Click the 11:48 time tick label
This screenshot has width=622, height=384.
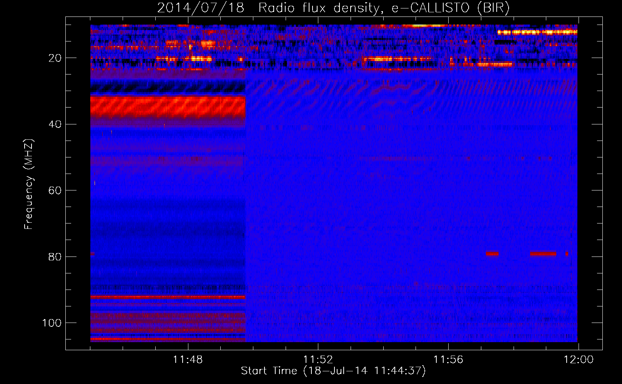pyautogui.click(x=188, y=360)
